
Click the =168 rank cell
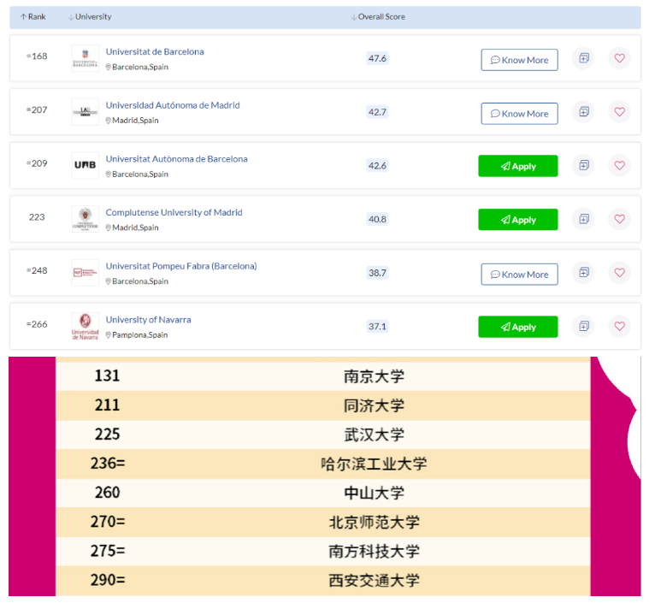[37, 56]
